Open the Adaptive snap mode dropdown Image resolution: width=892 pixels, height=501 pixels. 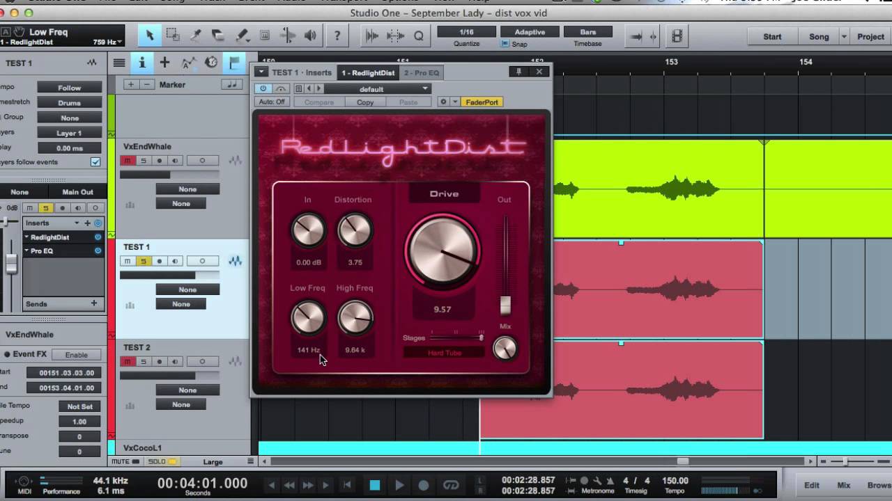click(x=530, y=32)
